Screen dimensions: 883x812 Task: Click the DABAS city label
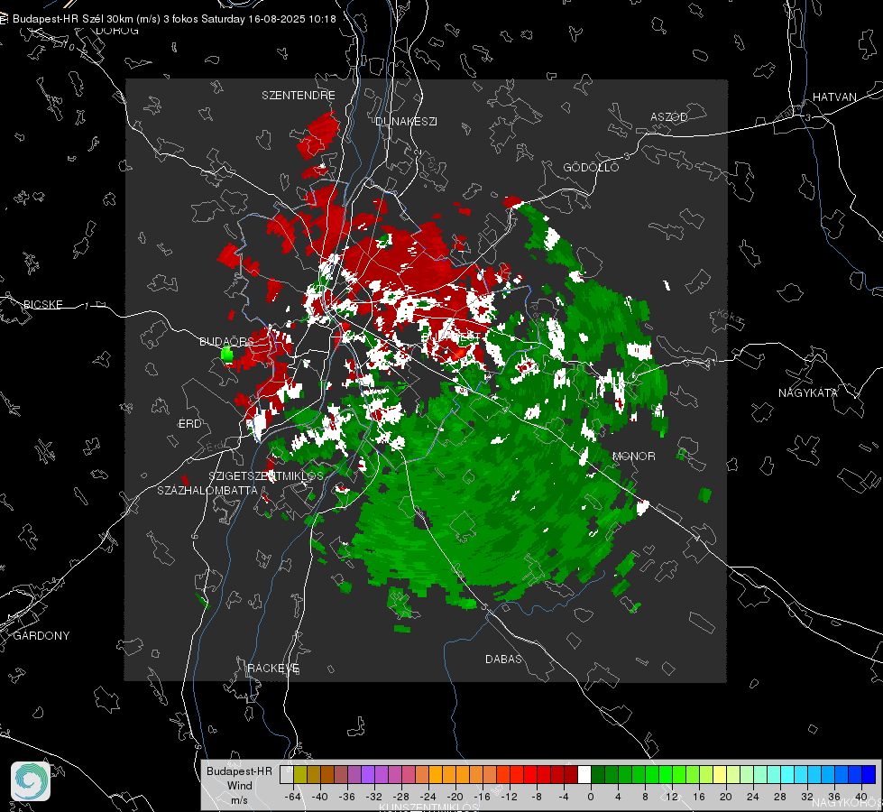(503, 659)
